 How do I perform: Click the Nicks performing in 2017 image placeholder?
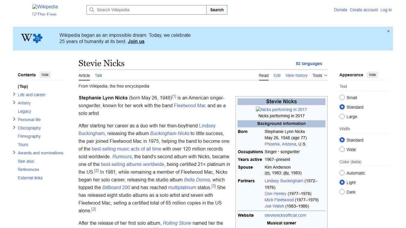pyautogui.click(x=281, y=109)
